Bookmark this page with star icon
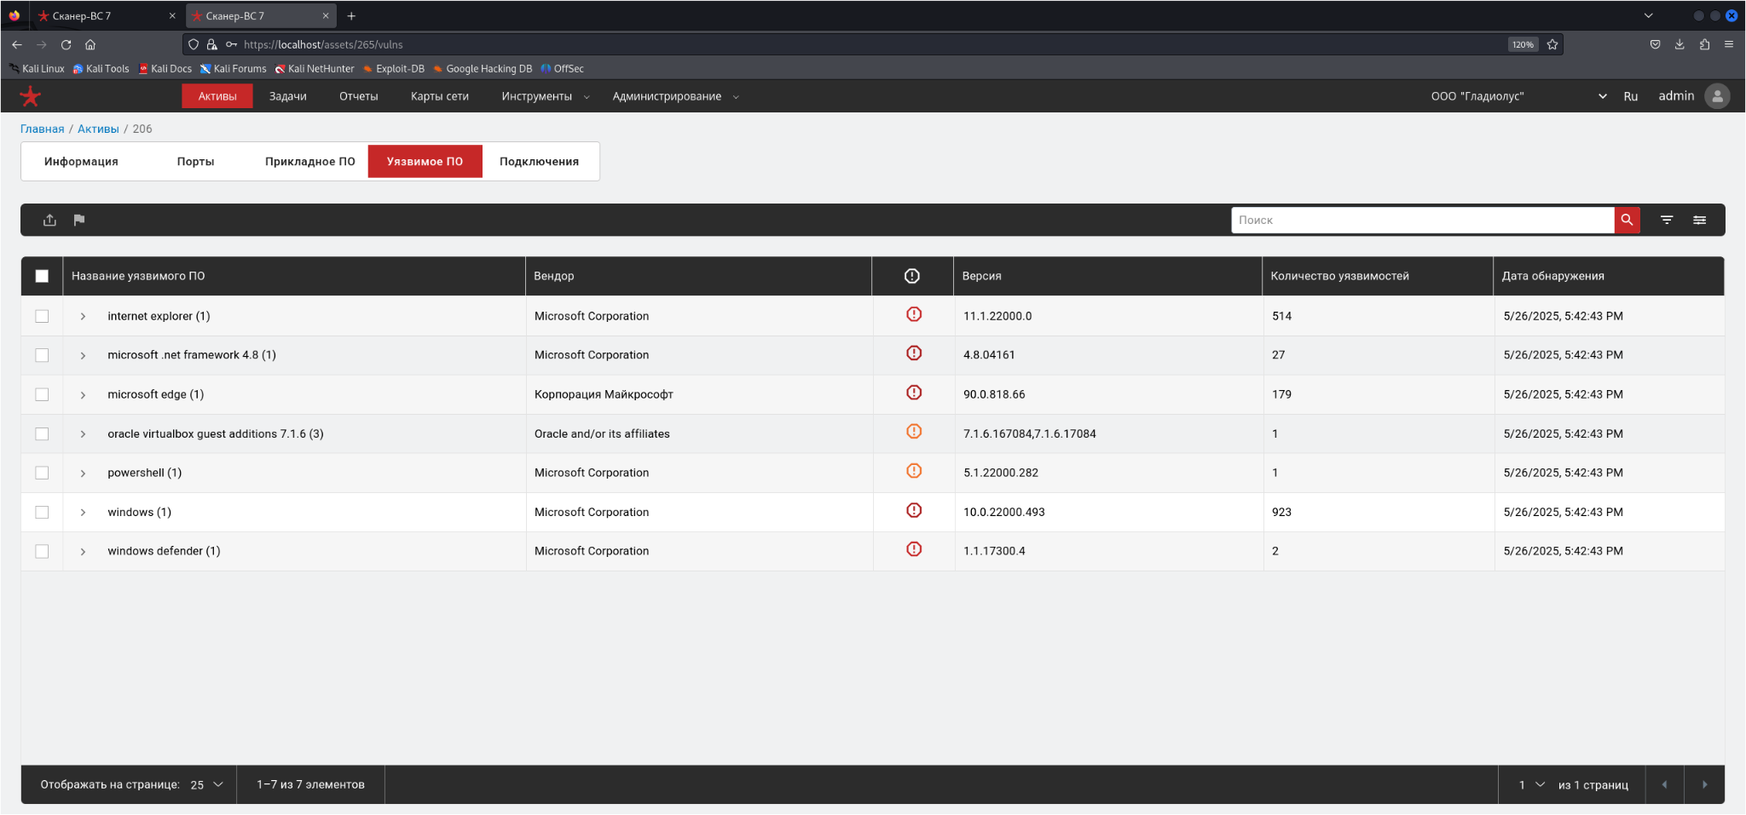The width and height of the screenshot is (1746, 815). pyautogui.click(x=1552, y=44)
